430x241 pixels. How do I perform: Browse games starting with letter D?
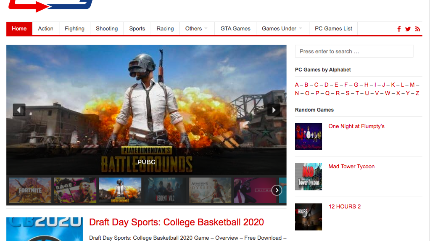point(326,85)
